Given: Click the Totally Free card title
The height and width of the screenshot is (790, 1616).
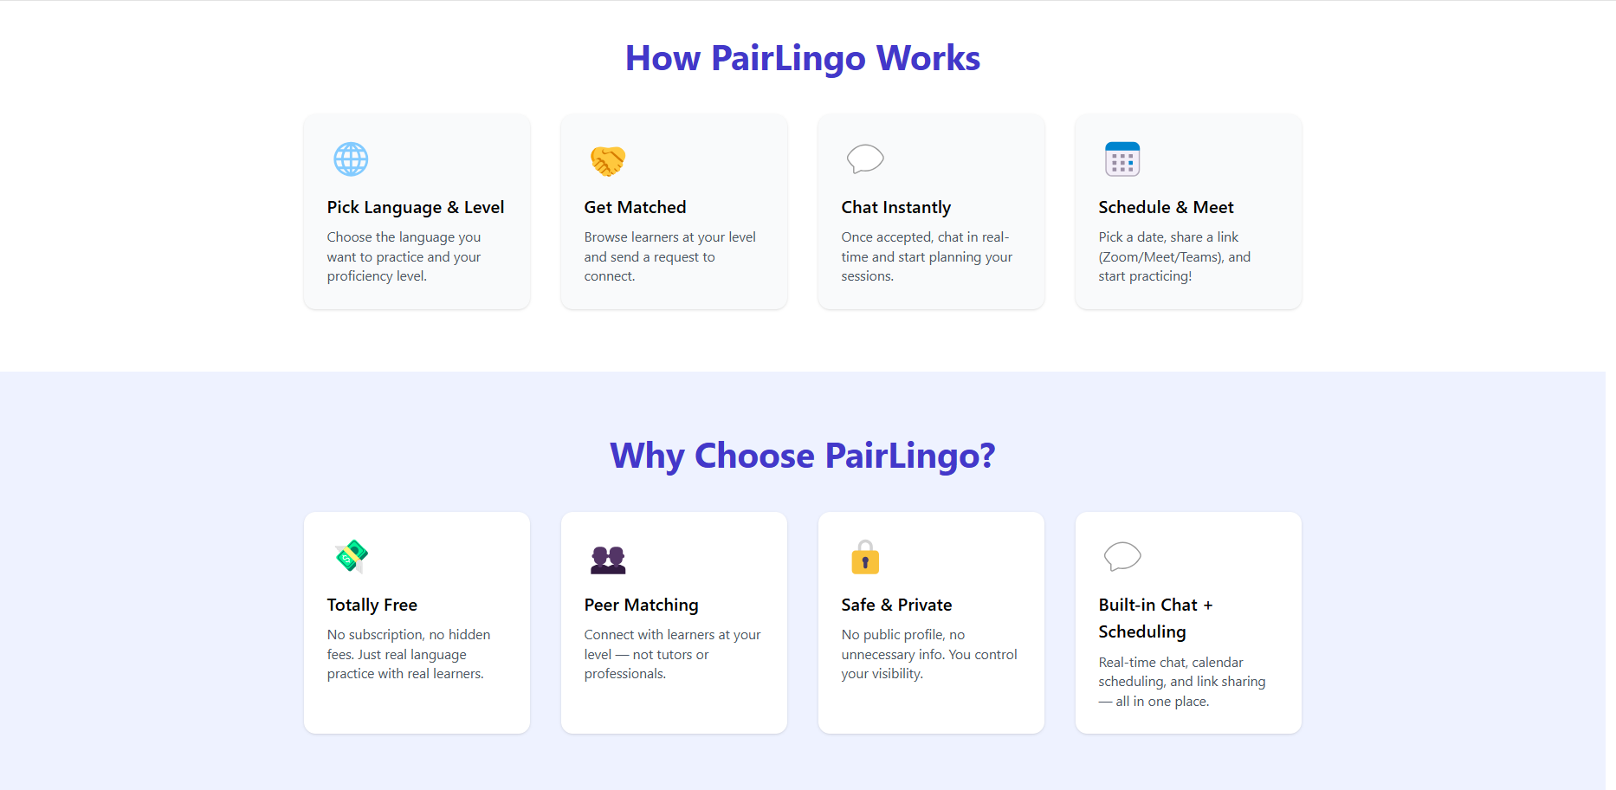Looking at the screenshot, I should pyautogui.click(x=372, y=605).
